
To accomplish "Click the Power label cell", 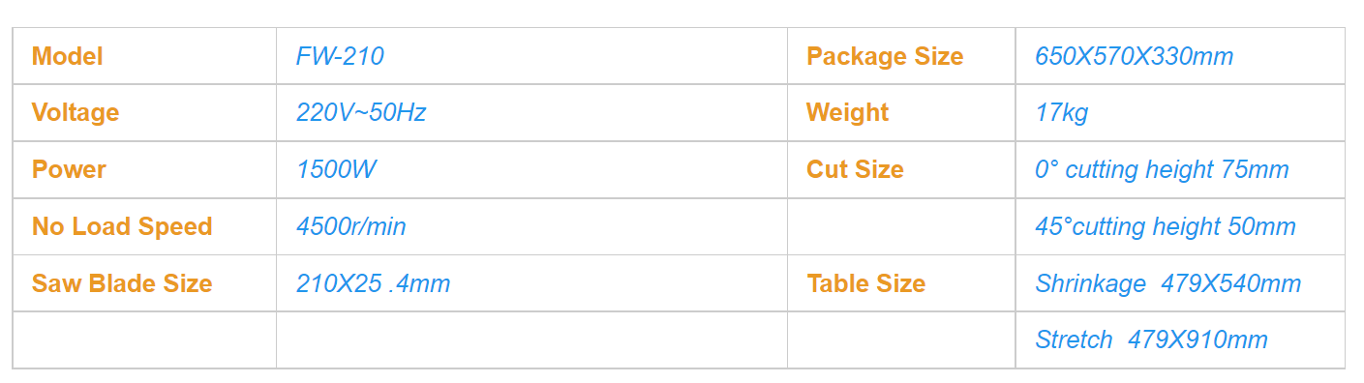I will (x=144, y=169).
